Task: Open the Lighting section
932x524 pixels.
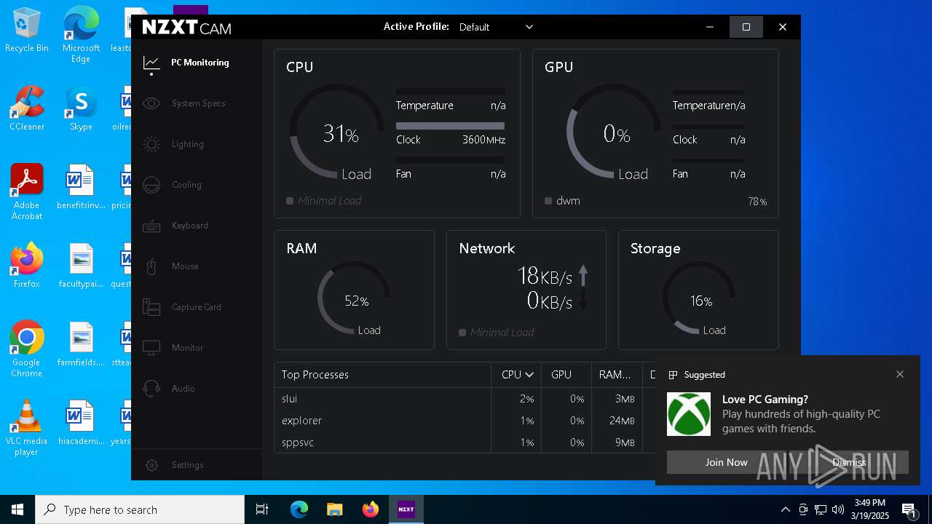Action: [187, 144]
